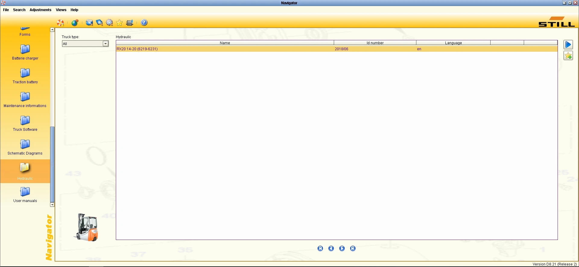This screenshot has width=579, height=267.
Task: Open the Maintenance informations folder
Action: click(x=25, y=100)
